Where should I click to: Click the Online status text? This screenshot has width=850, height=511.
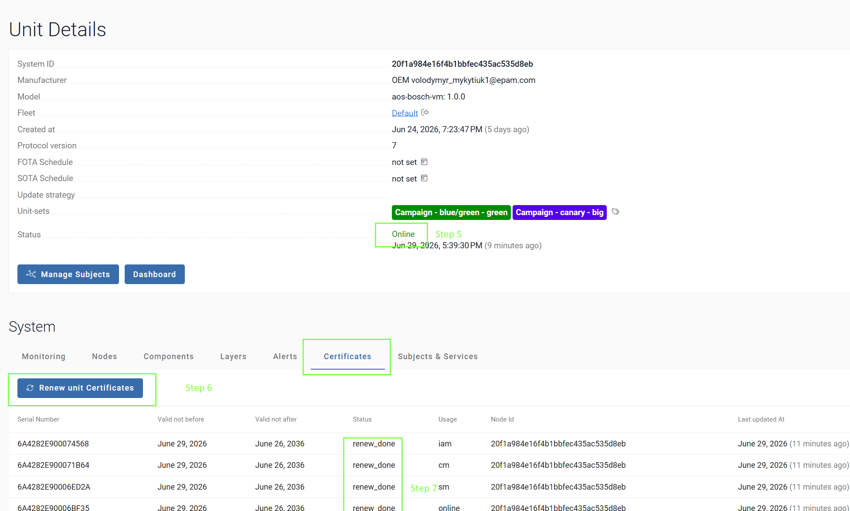(x=403, y=234)
